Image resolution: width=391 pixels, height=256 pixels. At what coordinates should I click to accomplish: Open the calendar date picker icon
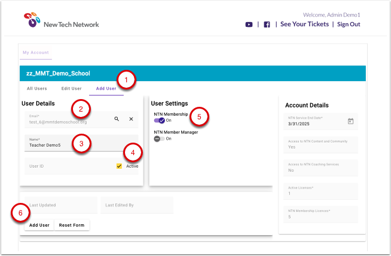(350, 121)
